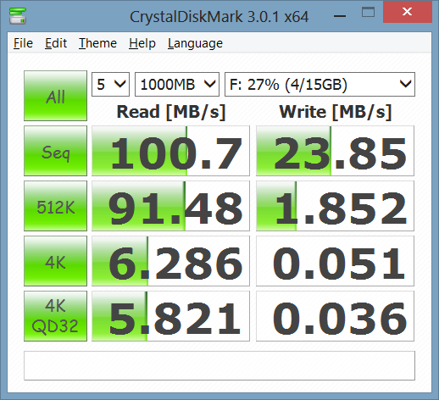This screenshot has width=439, height=400.
Task: Open the Edit menu
Action: click(x=56, y=43)
